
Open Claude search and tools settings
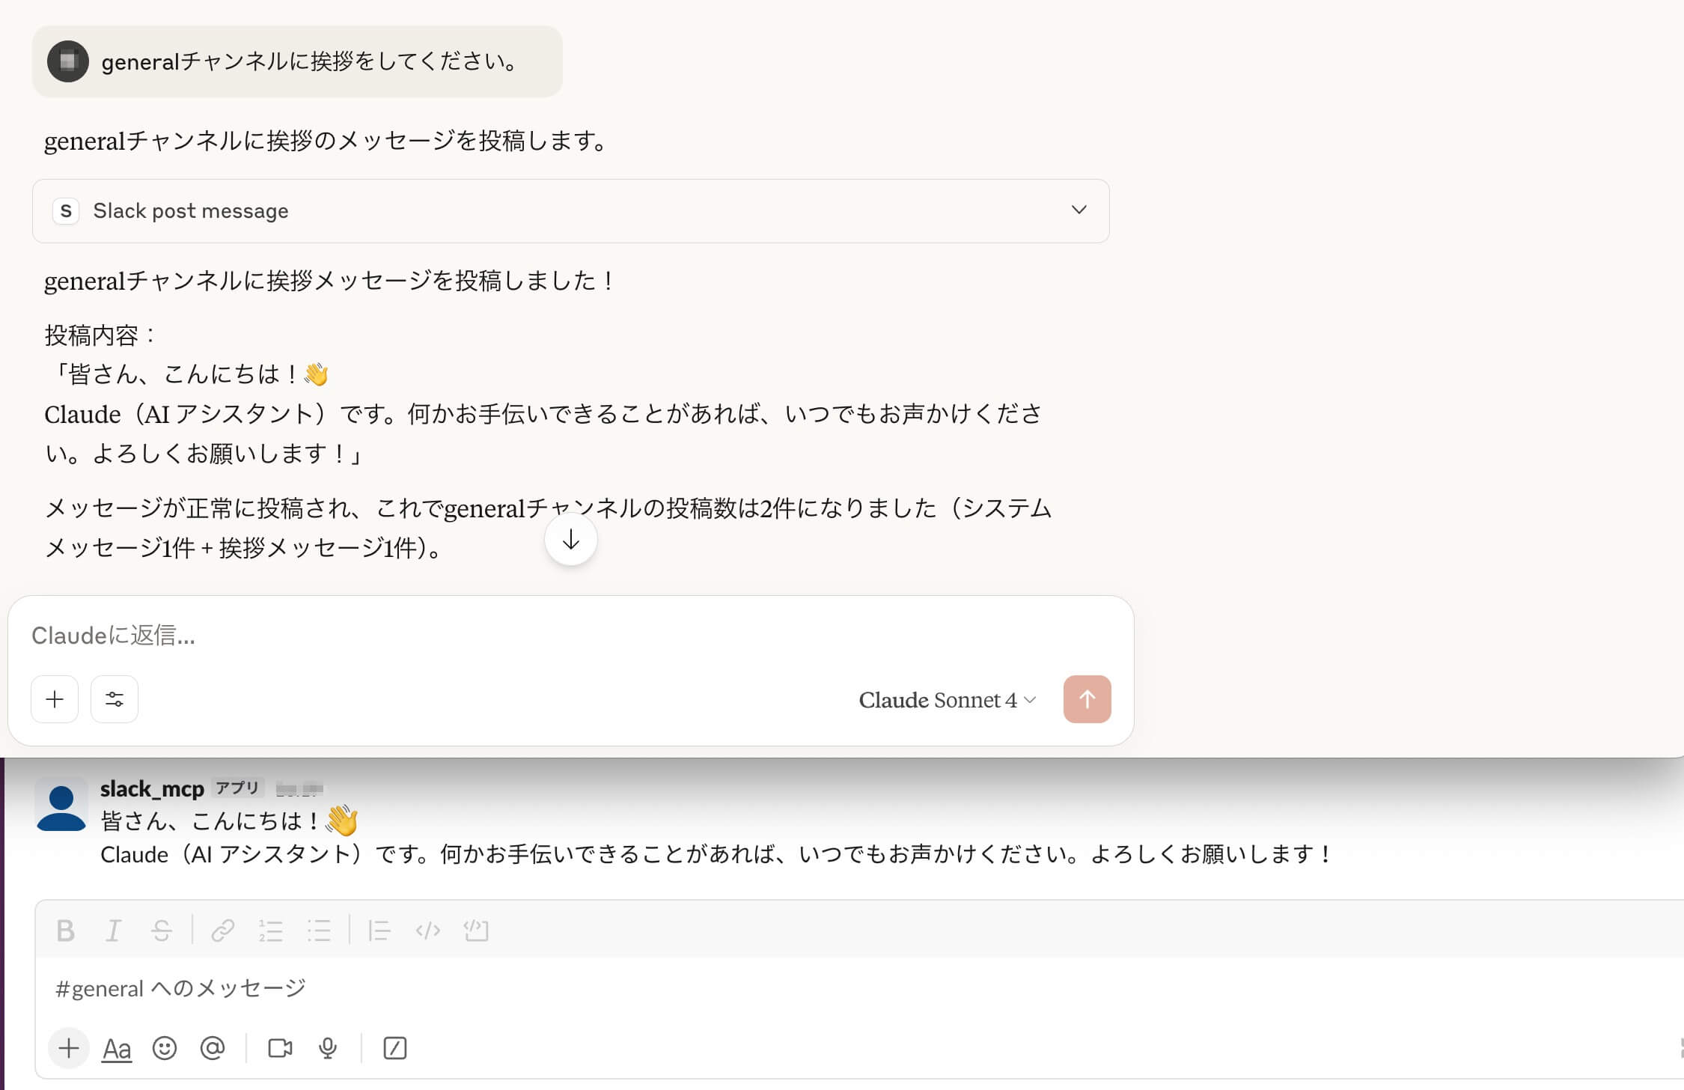[x=115, y=699]
